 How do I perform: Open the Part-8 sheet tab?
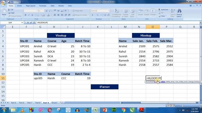[38, 103]
